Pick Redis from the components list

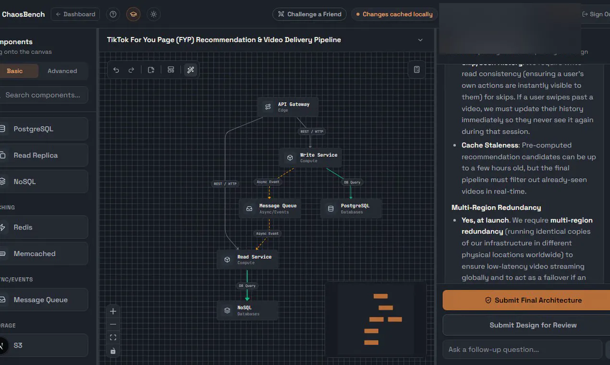pyautogui.click(x=44, y=227)
